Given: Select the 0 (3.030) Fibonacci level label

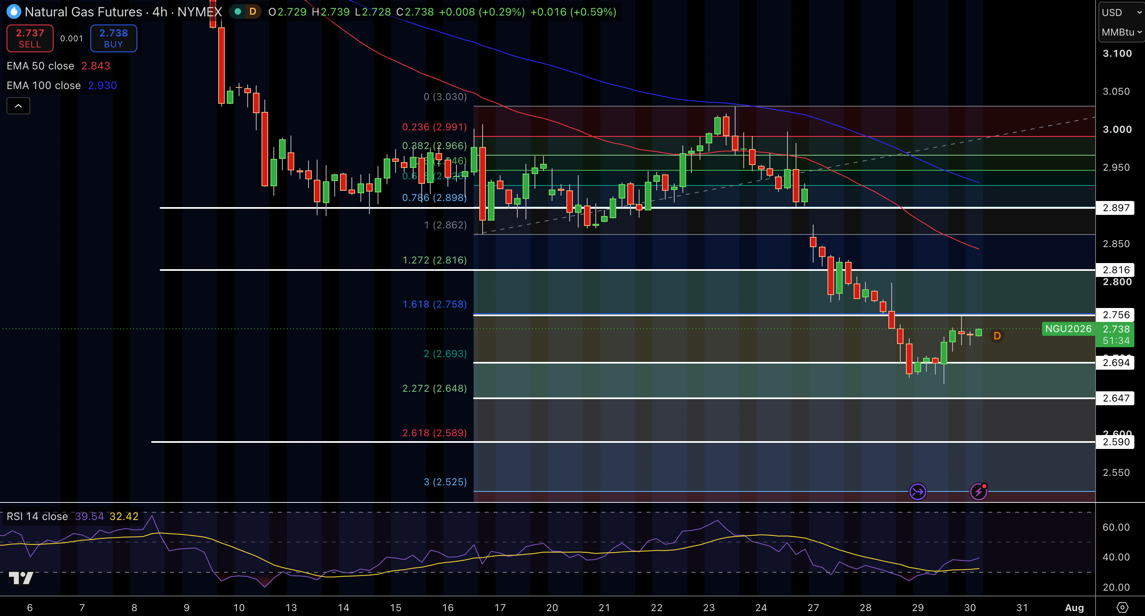Looking at the screenshot, I should pyautogui.click(x=445, y=97).
